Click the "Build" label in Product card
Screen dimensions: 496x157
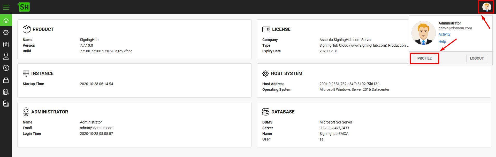[27, 51]
